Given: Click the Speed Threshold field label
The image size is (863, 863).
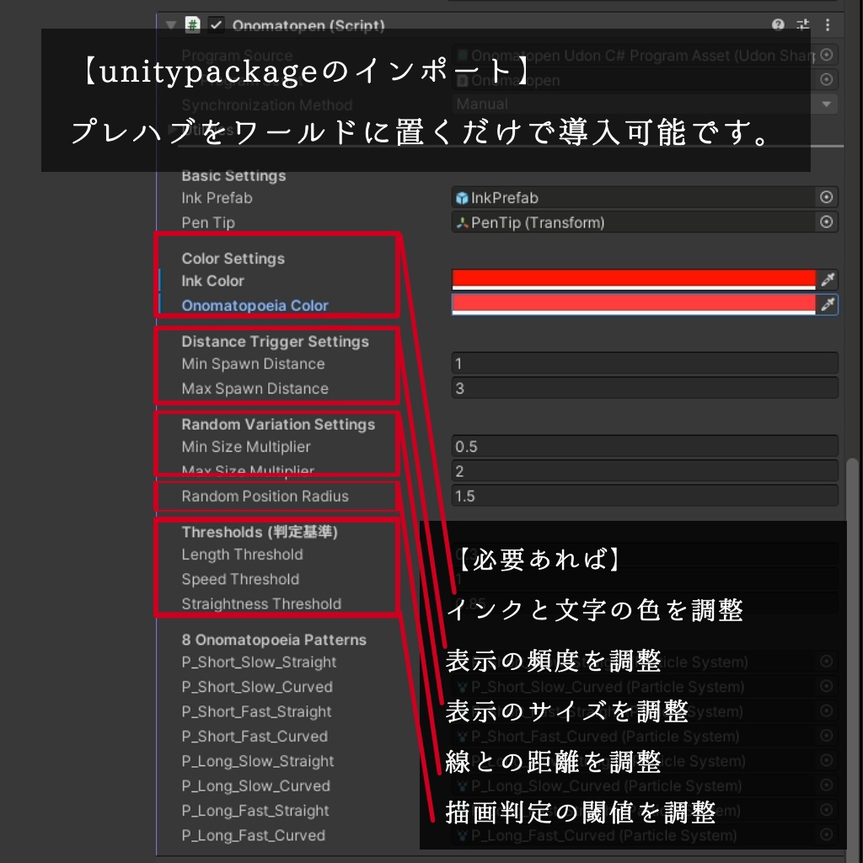Looking at the screenshot, I should [240, 579].
